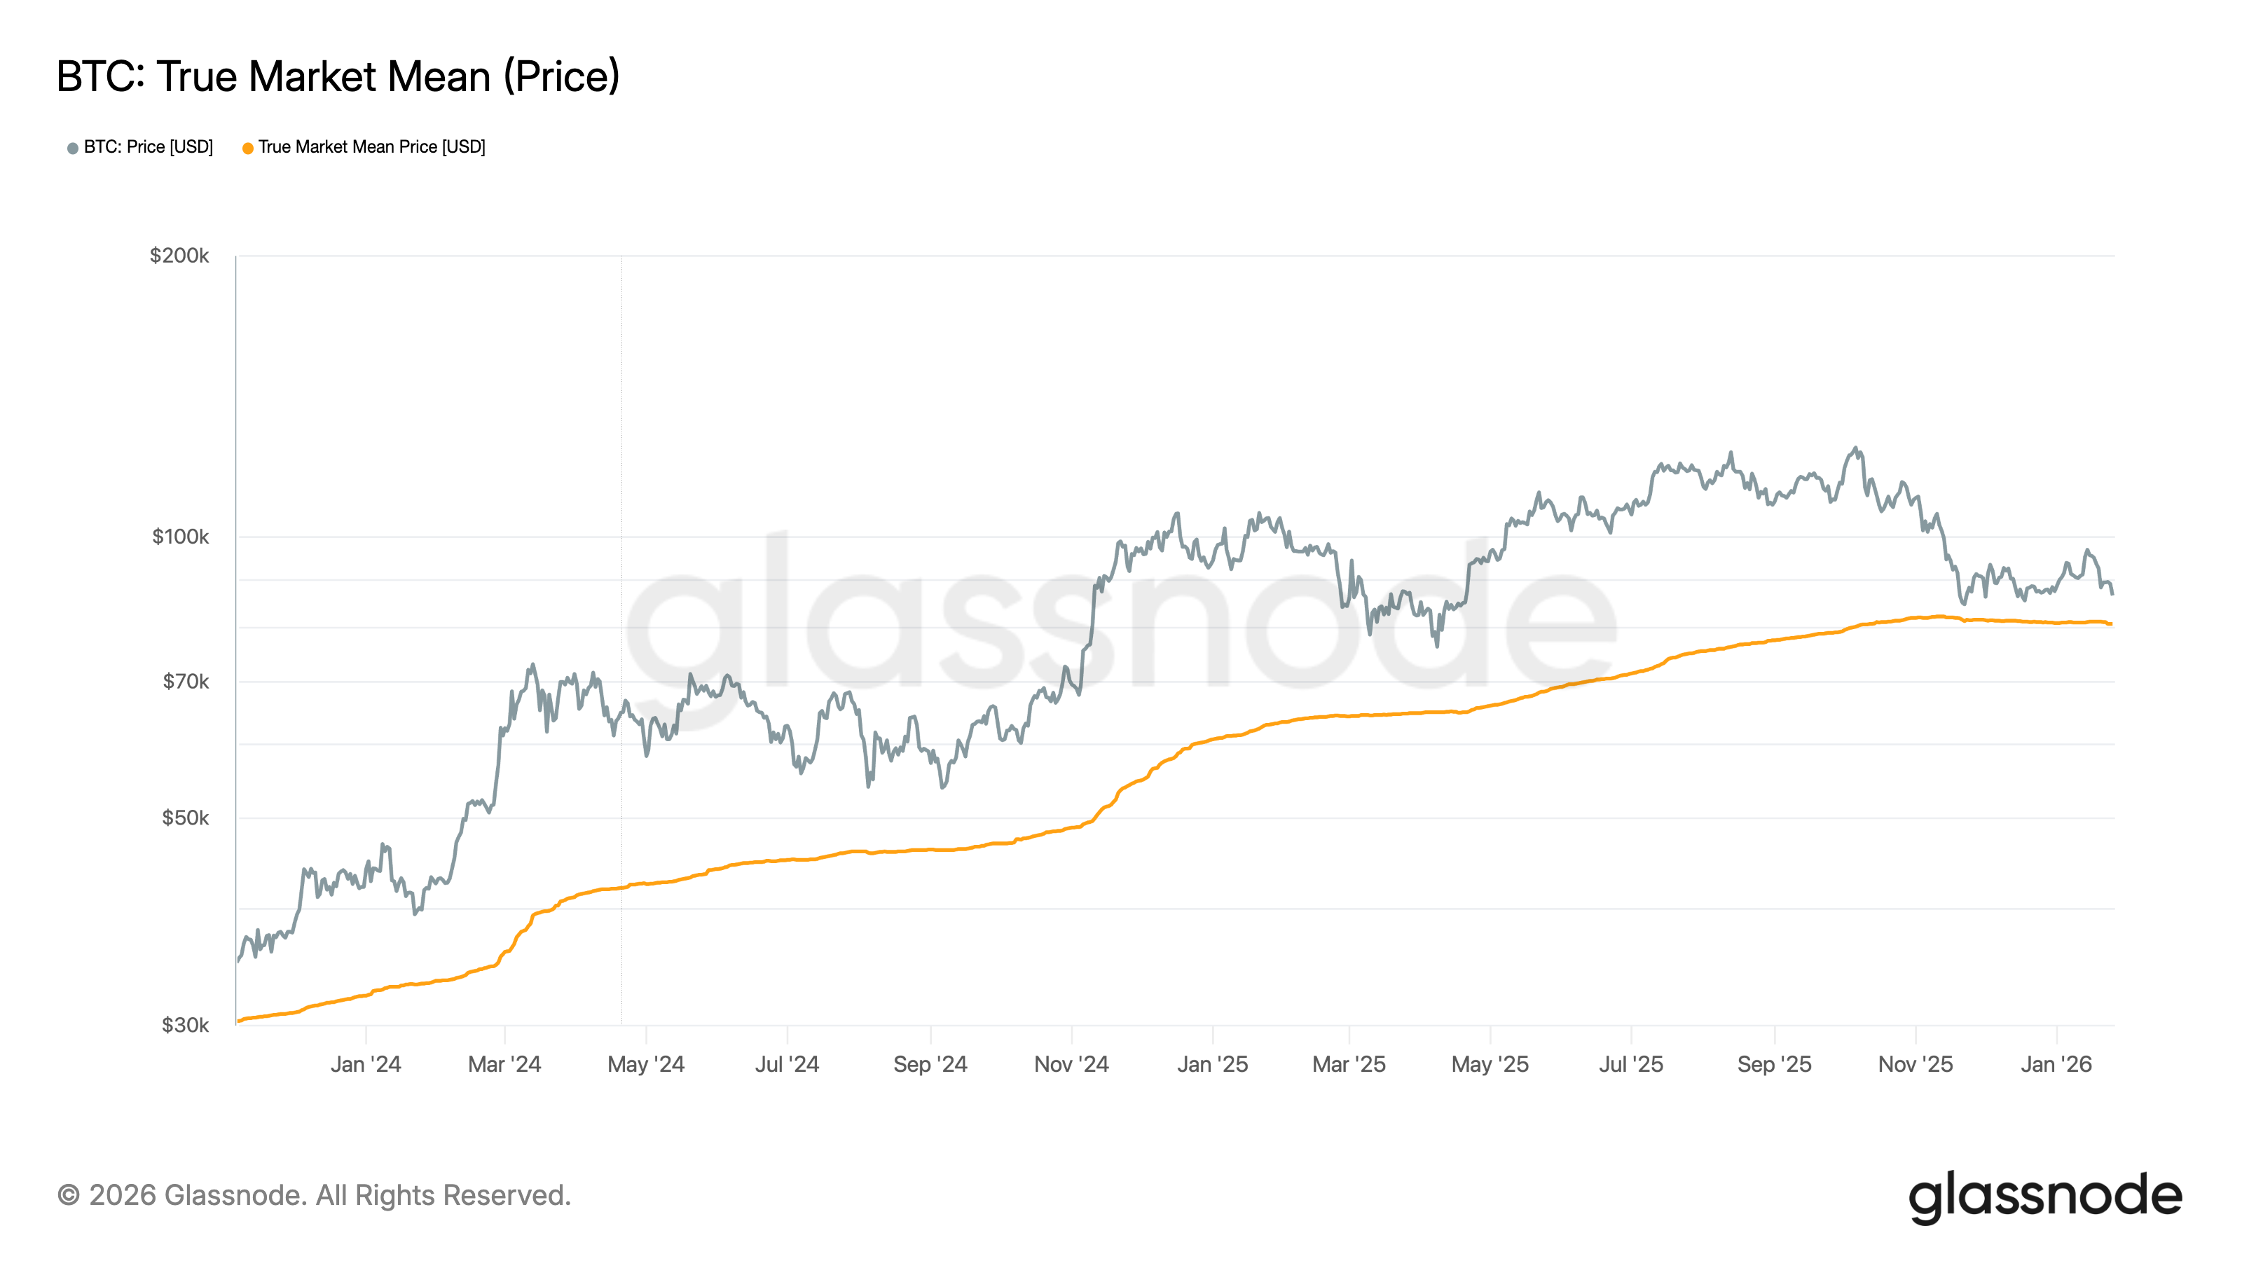The height and width of the screenshot is (1261, 2242).
Task: Select the $200k y-axis label
Action: (x=179, y=256)
